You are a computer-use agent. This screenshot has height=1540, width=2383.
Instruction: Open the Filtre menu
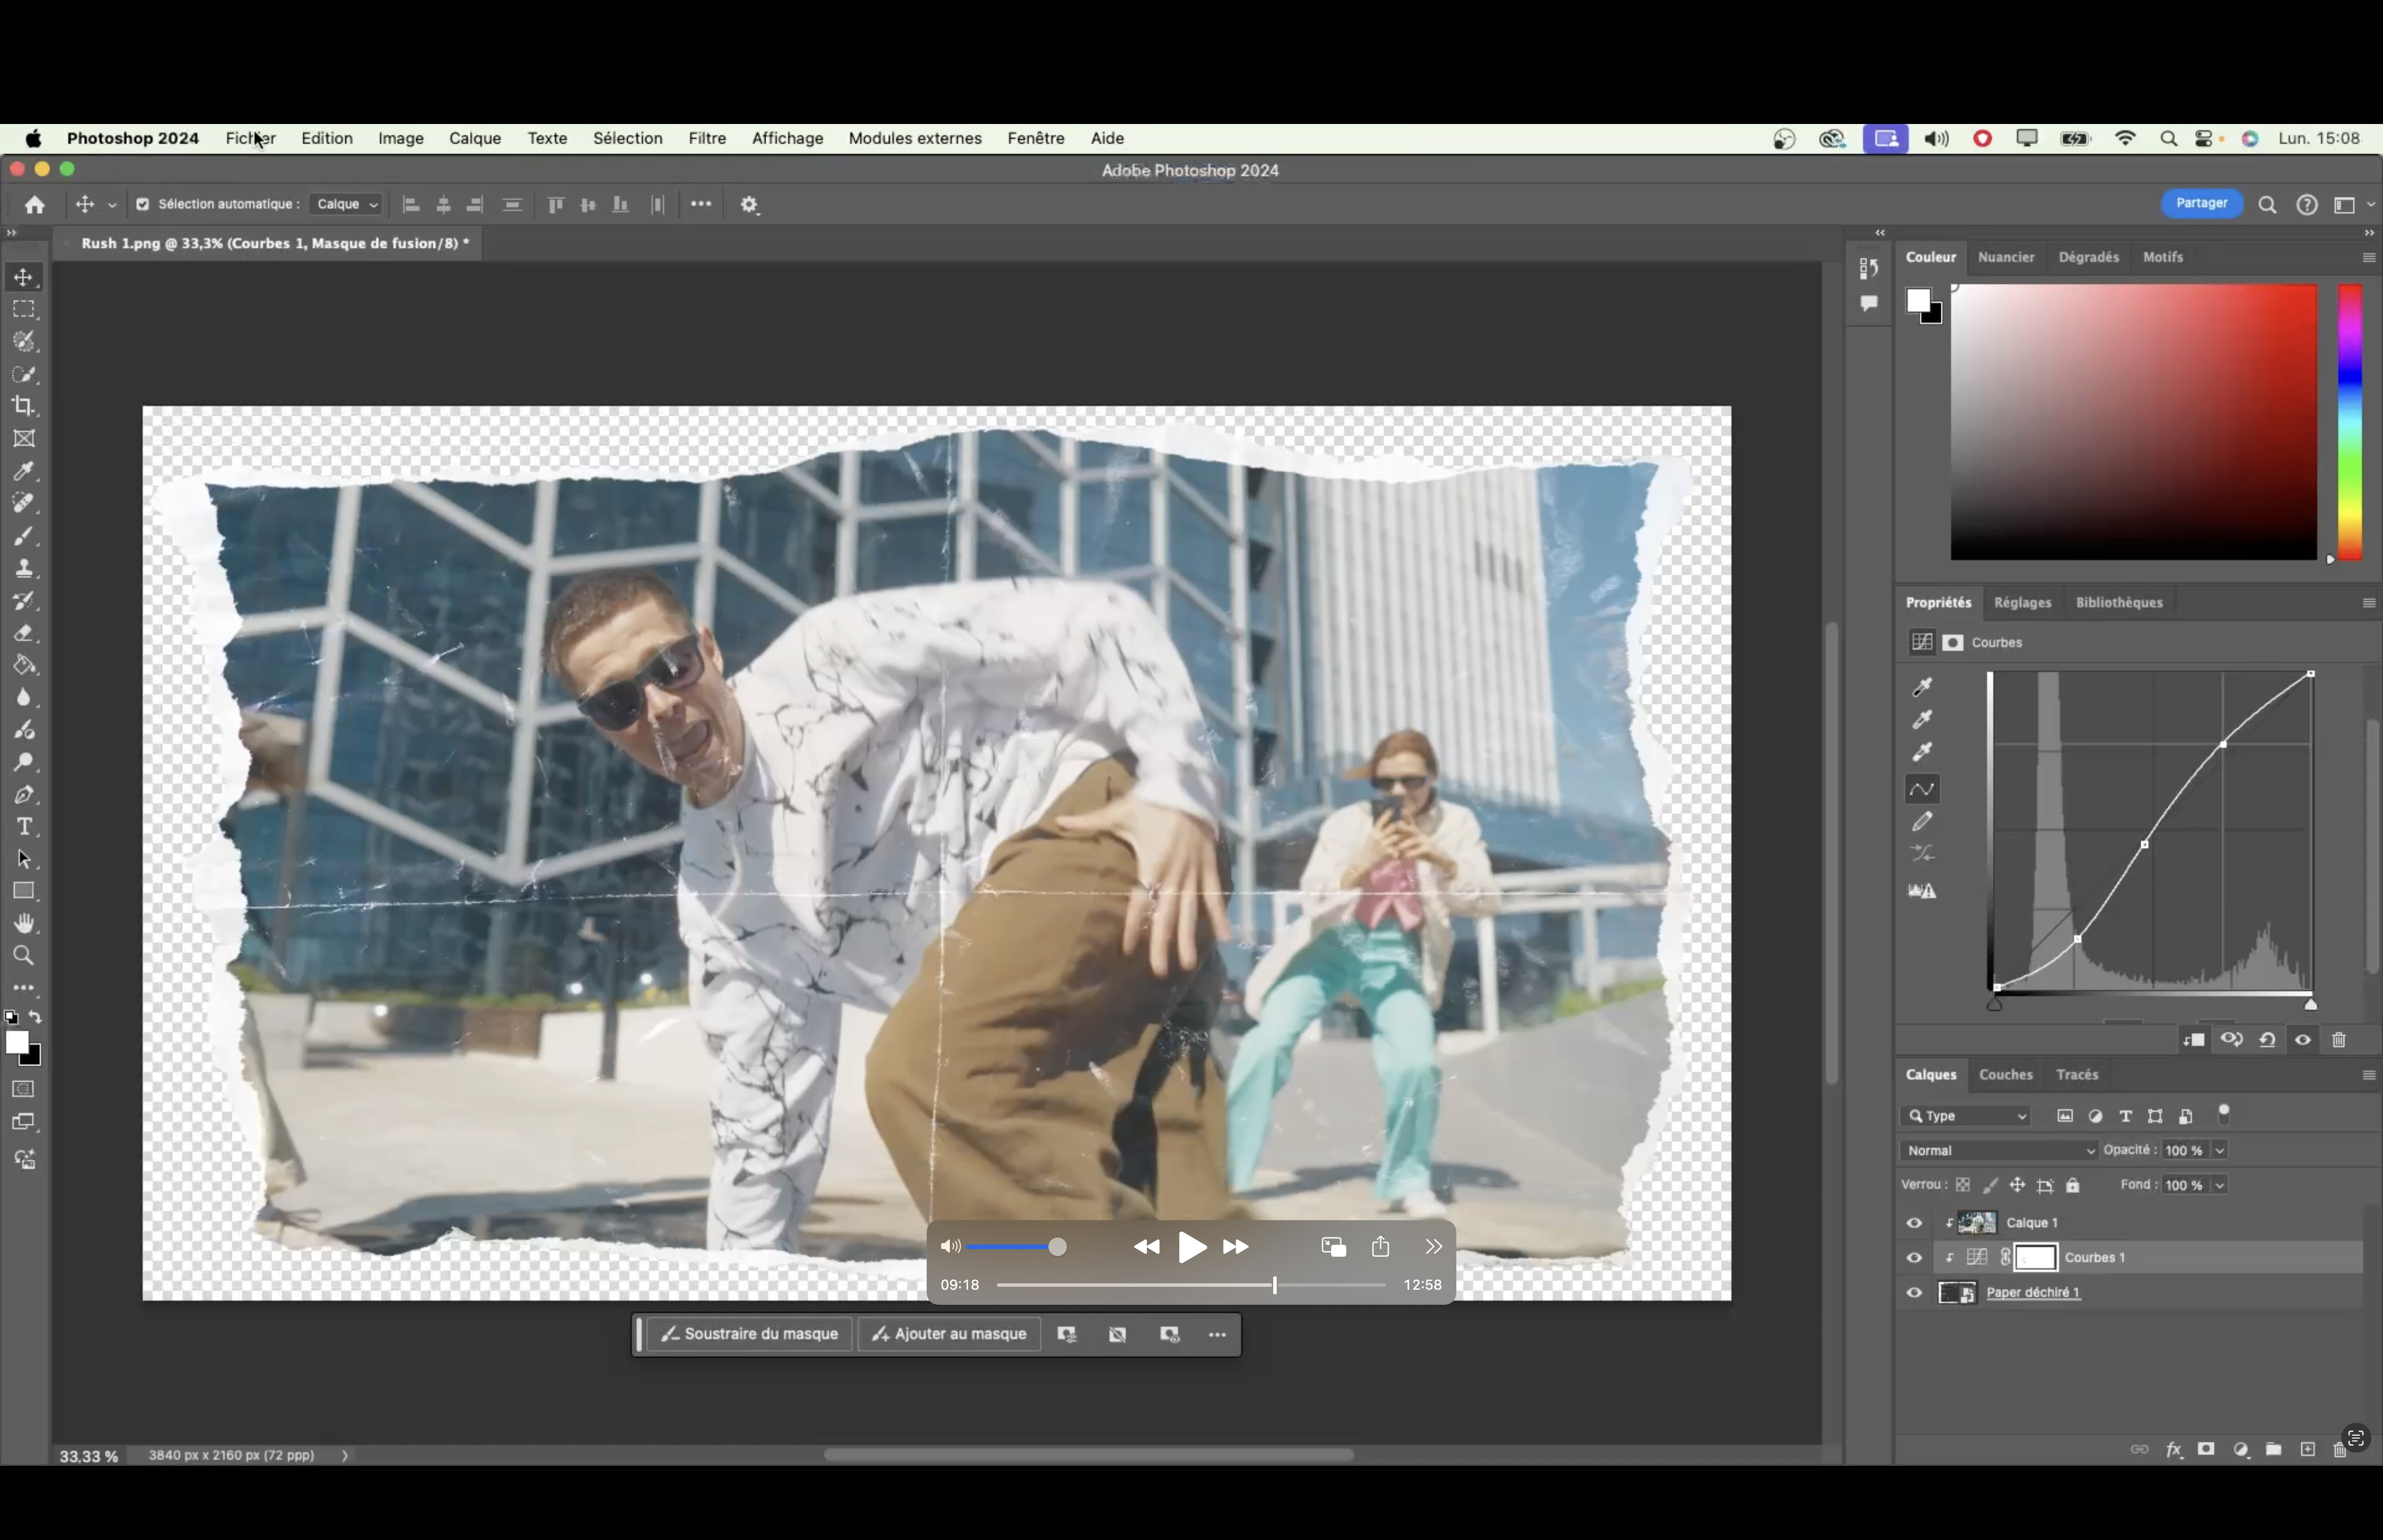point(707,138)
